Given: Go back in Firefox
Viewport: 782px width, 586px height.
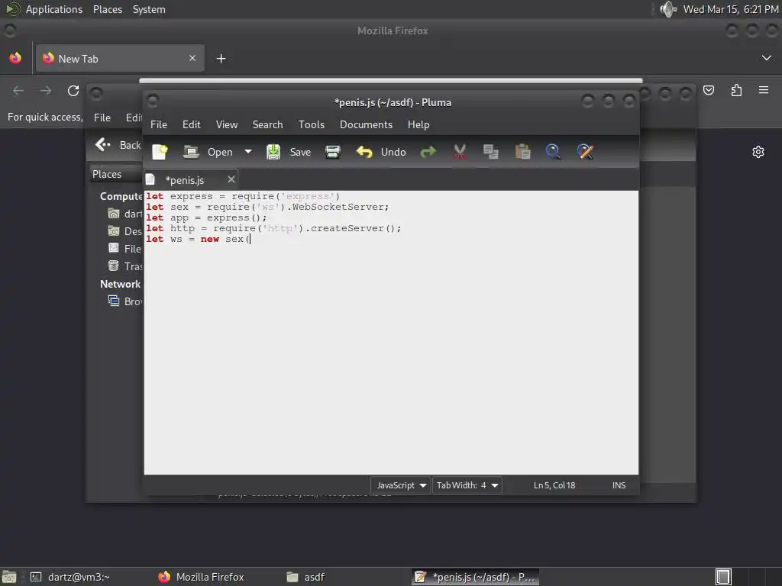Looking at the screenshot, I should (18, 91).
